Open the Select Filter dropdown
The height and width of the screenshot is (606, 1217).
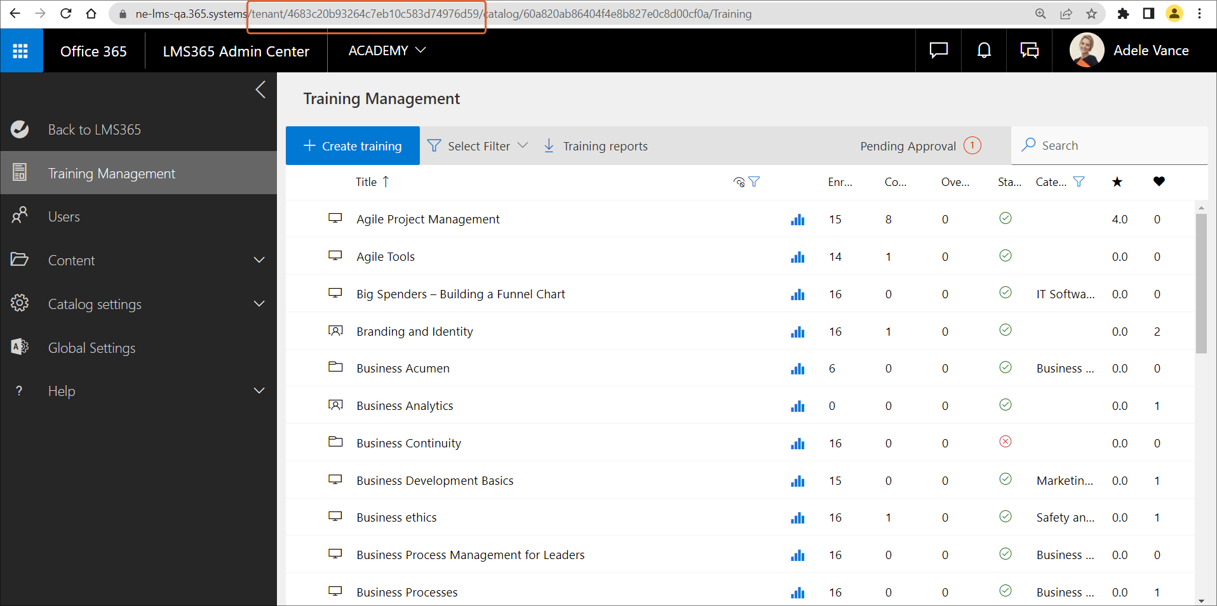tap(478, 146)
